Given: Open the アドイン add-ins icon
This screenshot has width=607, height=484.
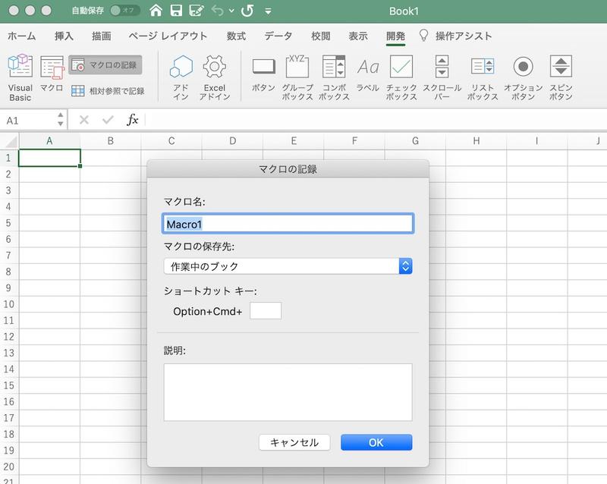Looking at the screenshot, I should click(181, 77).
